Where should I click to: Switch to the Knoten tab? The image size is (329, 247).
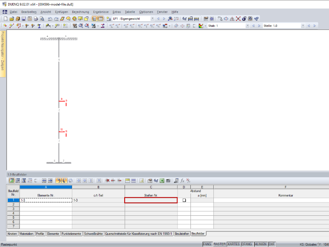12,234
